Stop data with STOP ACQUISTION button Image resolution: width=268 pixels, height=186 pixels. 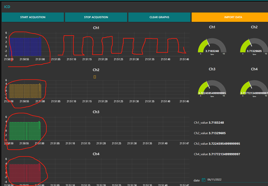(96, 17)
